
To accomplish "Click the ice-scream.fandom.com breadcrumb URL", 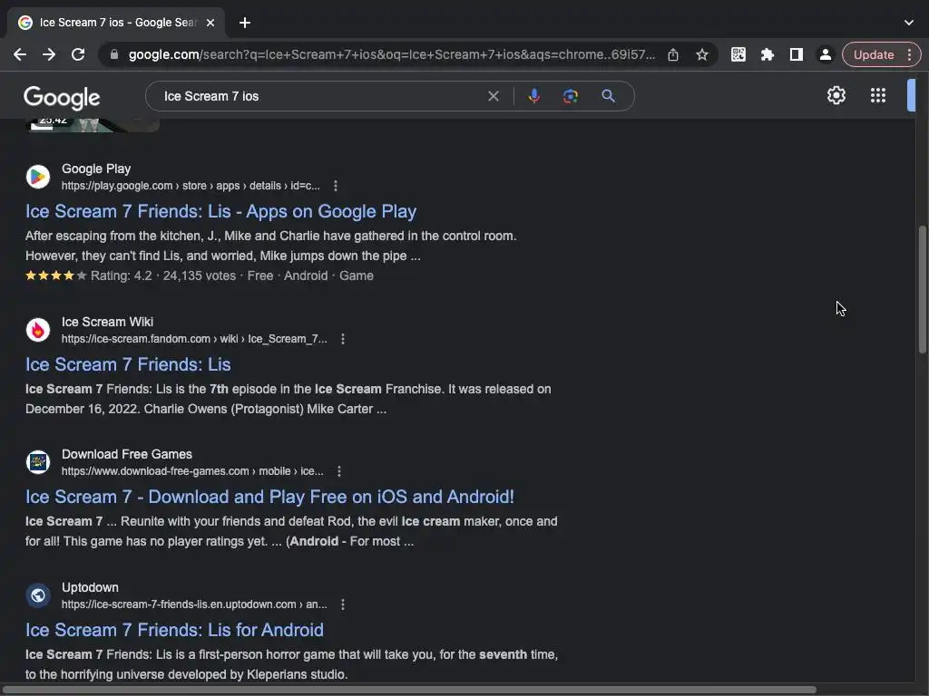I will click(194, 339).
